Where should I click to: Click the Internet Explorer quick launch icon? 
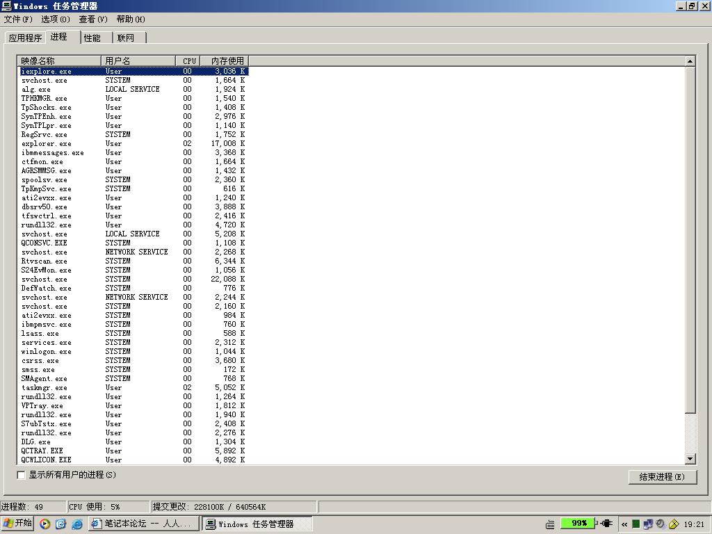coord(77,524)
